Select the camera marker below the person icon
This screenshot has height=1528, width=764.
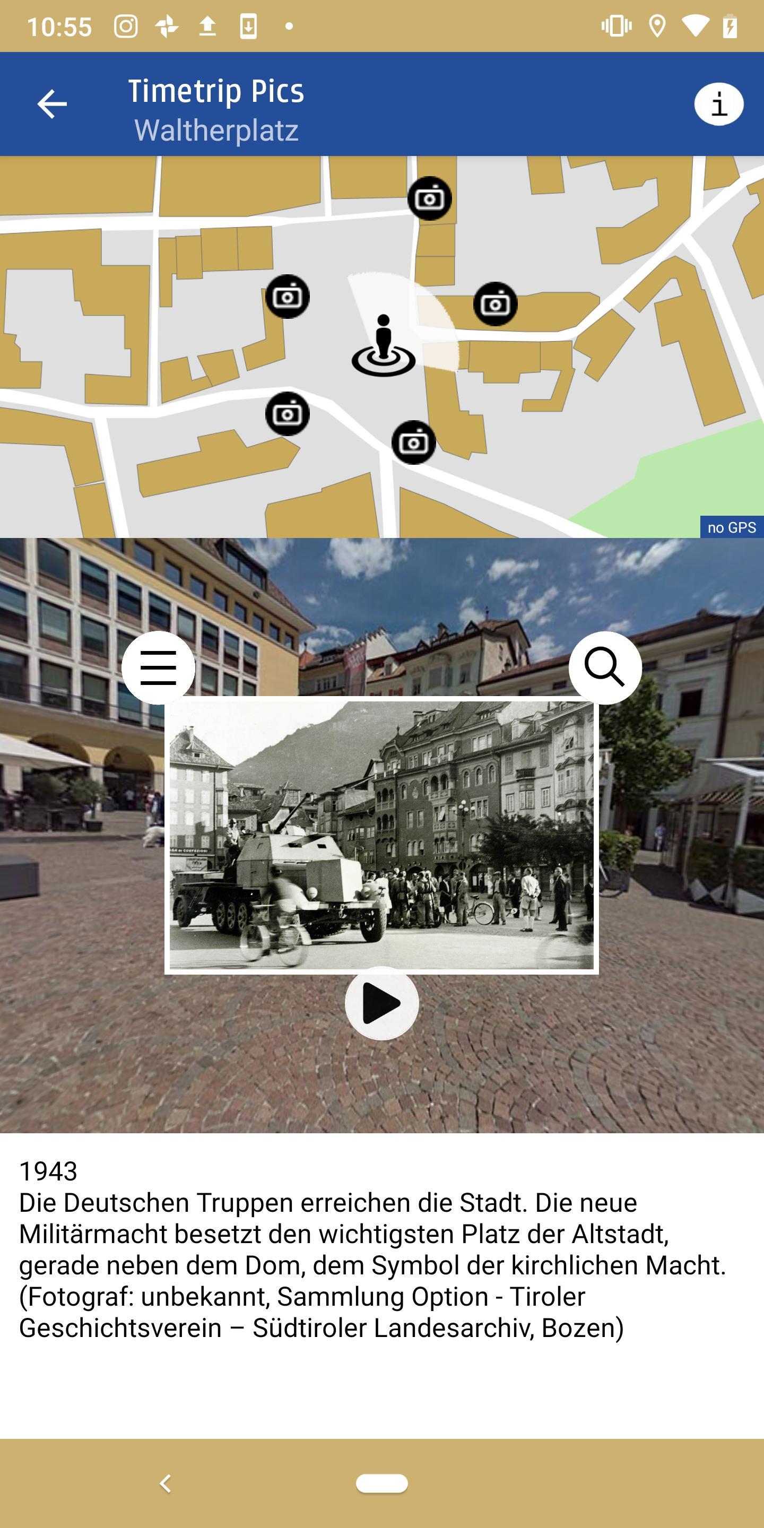[x=413, y=442]
